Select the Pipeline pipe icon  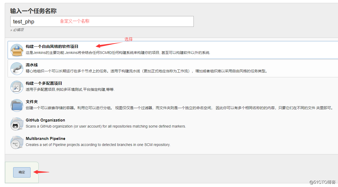coord(17,68)
